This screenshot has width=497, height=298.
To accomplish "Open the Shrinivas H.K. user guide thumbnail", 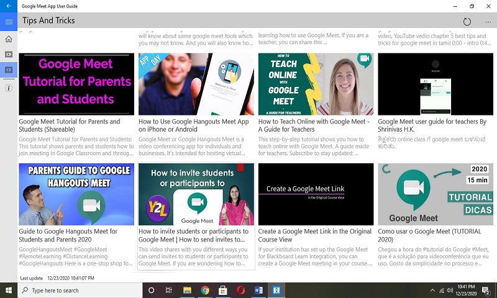I will pyautogui.click(x=435, y=84).
